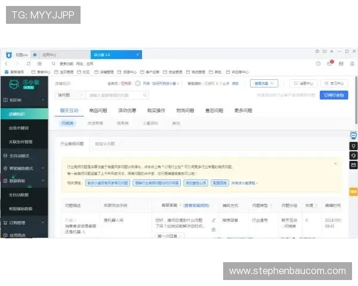
Task: Click the 授权 link in the header
Action: [x=236, y=83]
